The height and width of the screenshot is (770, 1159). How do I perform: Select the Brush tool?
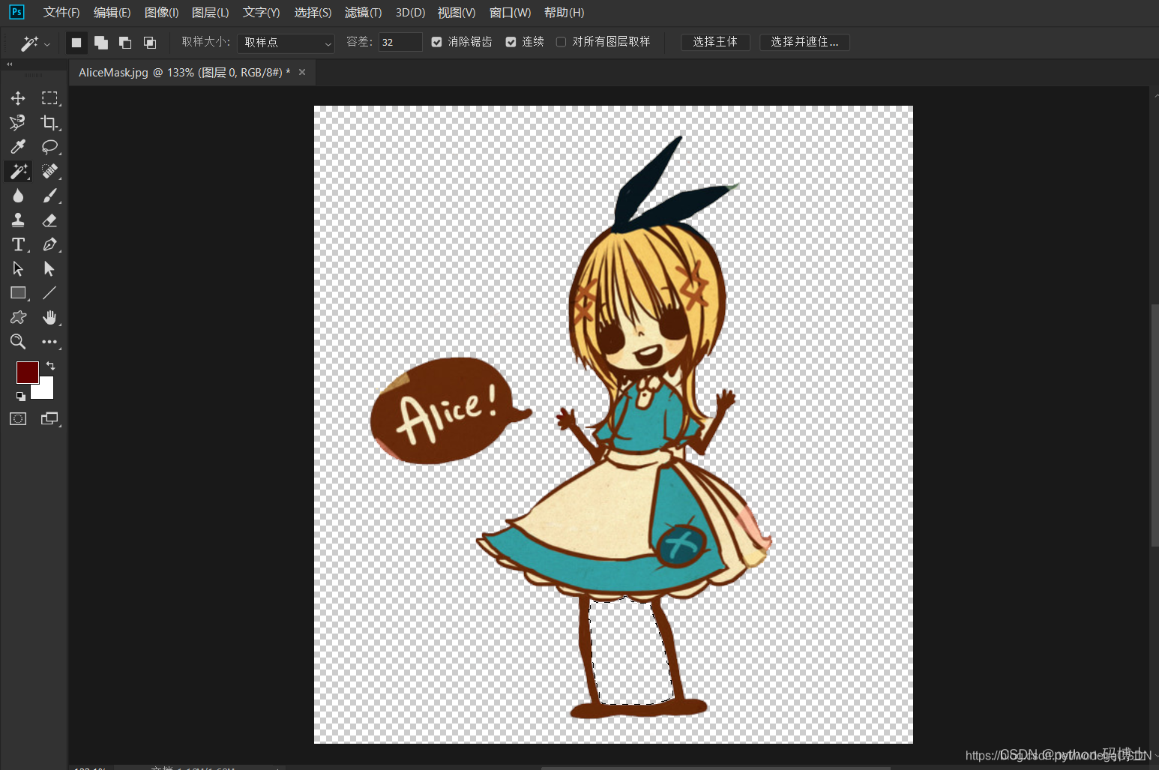49,196
